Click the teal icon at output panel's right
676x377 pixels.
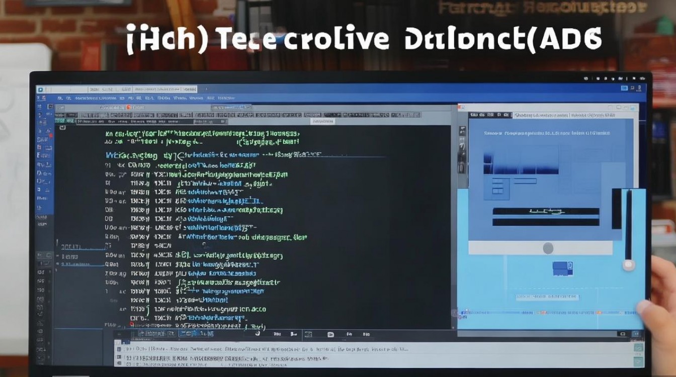[x=638, y=347]
